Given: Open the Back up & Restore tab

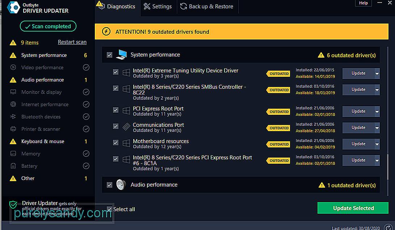Looking at the screenshot, I should coord(207,7).
